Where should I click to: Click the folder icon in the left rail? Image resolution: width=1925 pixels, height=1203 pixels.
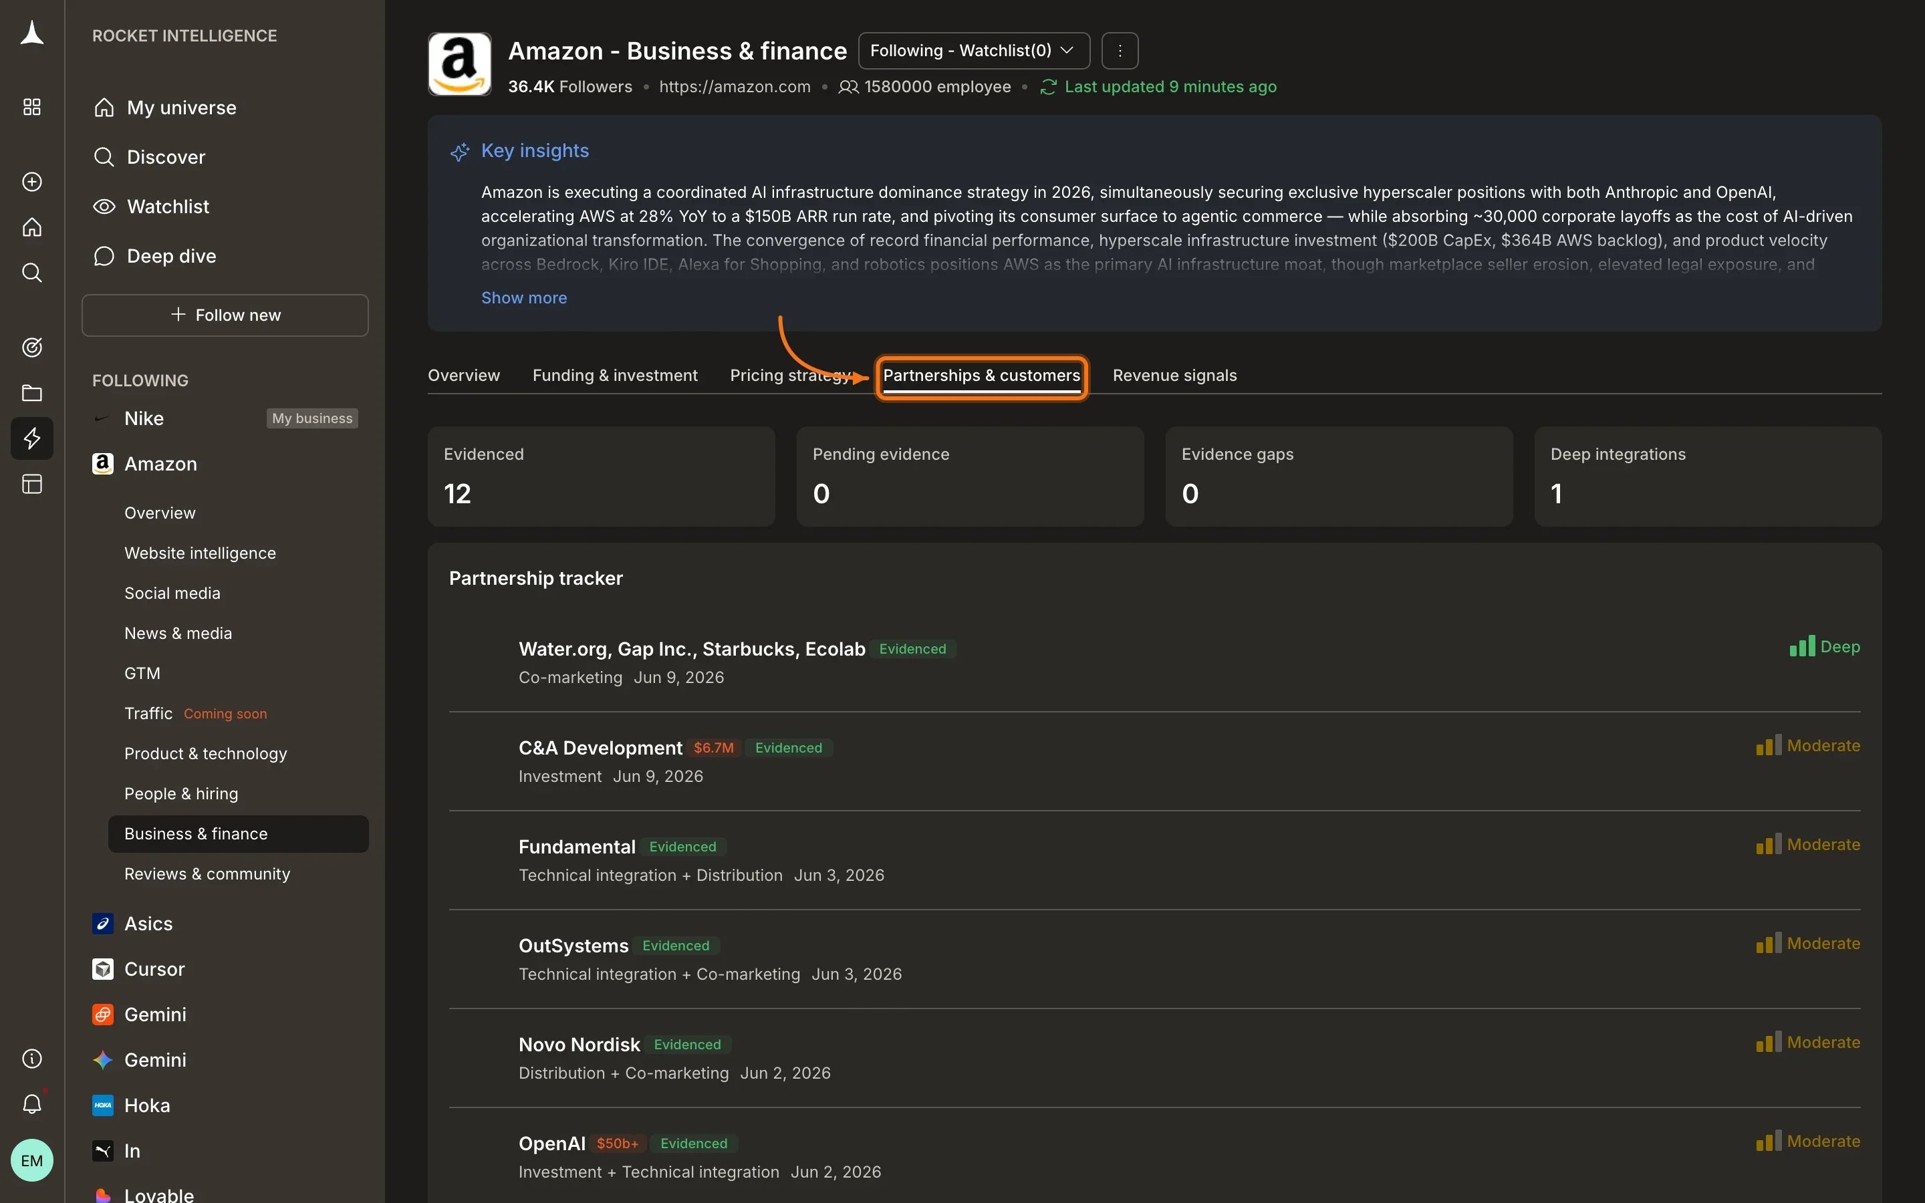point(32,393)
